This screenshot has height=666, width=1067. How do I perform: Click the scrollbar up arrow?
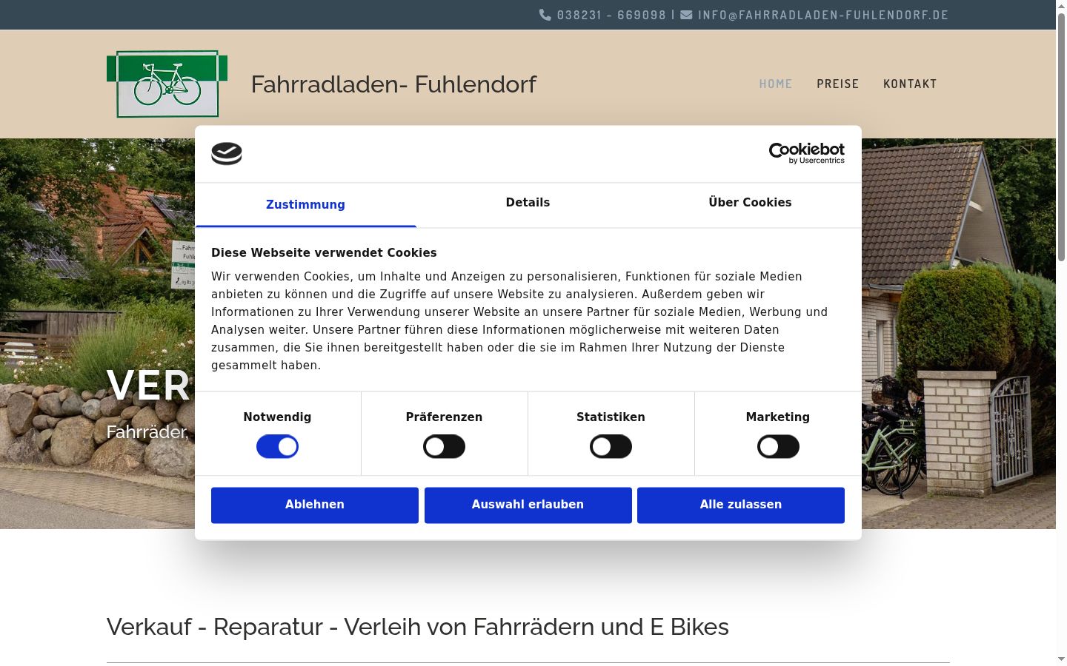(x=1061, y=6)
